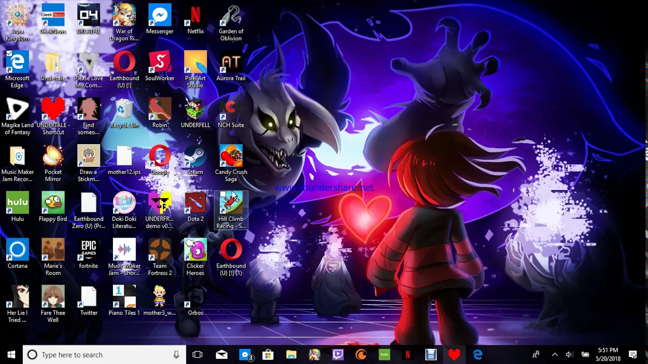Select Candy Crush Saga desktop icon
The height and width of the screenshot is (364, 648).
pos(231,163)
